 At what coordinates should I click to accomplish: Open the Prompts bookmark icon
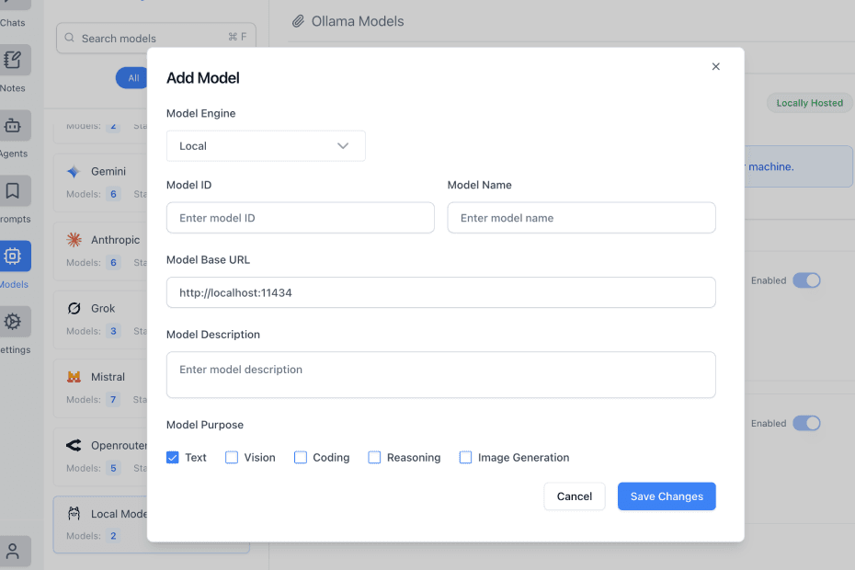pos(13,191)
